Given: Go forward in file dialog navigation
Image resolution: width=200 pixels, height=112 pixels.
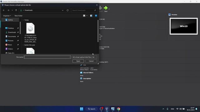Looking at the screenshot, I should click(8, 10).
